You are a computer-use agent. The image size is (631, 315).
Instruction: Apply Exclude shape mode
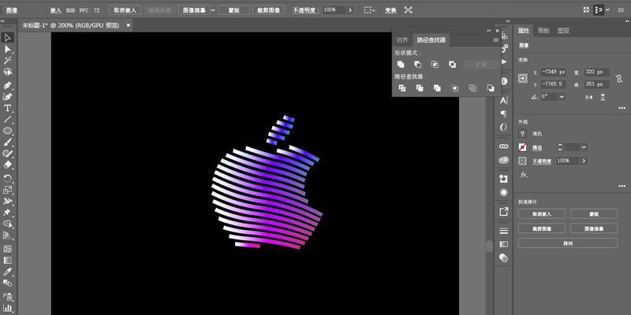[452, 65]
